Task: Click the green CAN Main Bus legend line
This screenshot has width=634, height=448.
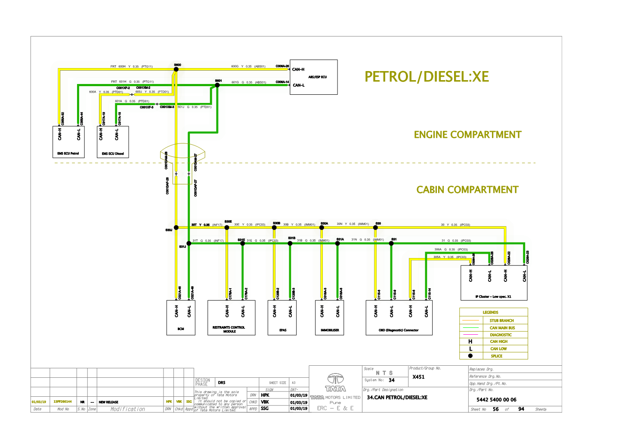Action: pos(470,328)
